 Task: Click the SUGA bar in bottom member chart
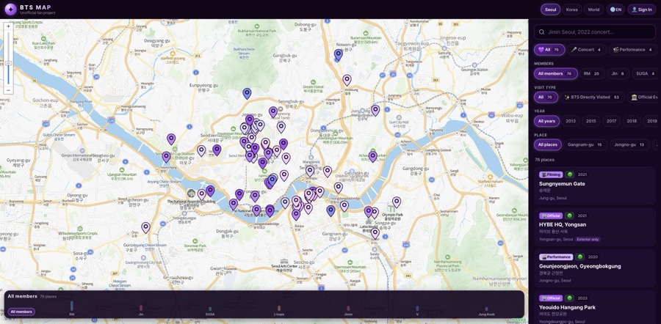click(210, 309)
